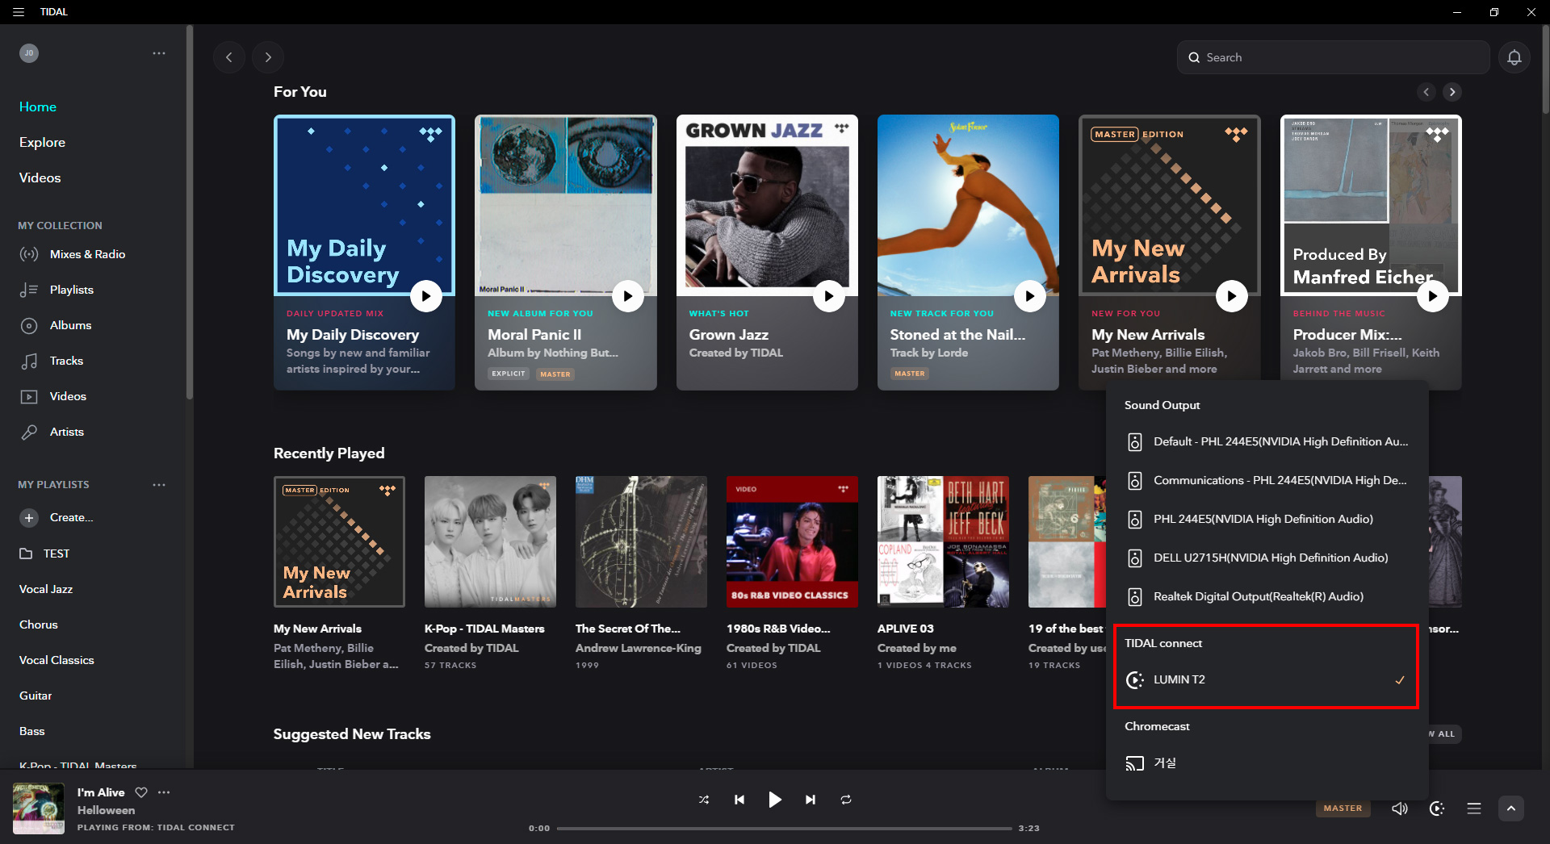Image resolution: width=1550 pixels, height=844 pixels.
Task: Click the Search input field
Action: click(x=1333, y=57)
